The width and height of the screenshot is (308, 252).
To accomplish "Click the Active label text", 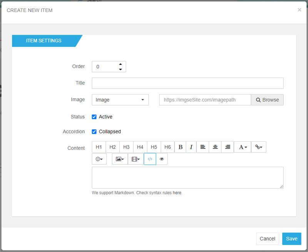I will (105, 117).
